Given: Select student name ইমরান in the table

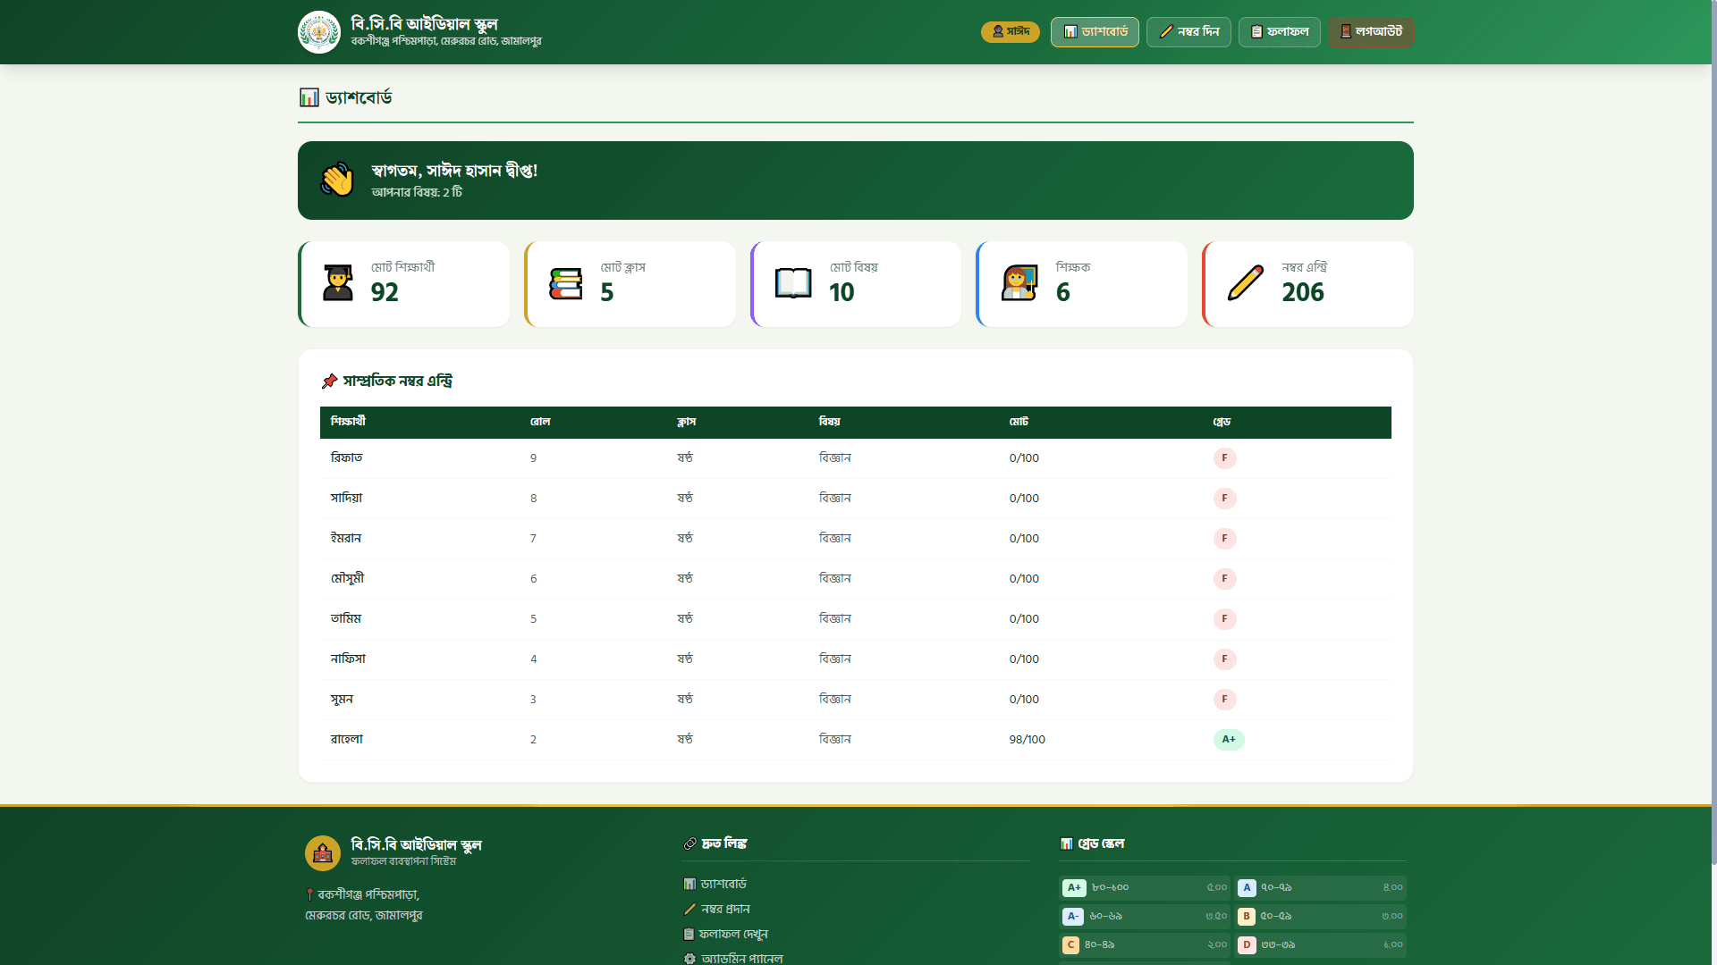Looking at the screenshot, I should click(x=345, y=538).
